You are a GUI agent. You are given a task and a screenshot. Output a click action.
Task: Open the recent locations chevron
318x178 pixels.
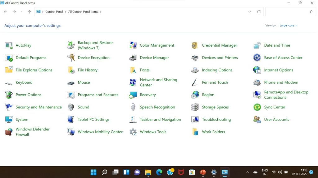[21, 12]
